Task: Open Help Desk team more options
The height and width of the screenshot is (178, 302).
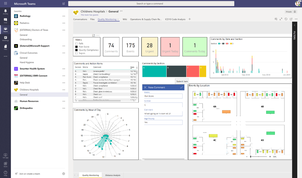Action: (64, 83)
